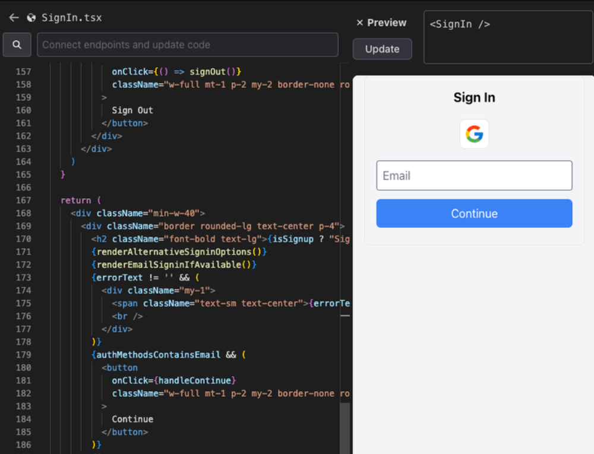Screen dimensions: 594x454
Task: Click the closing </button> on line 161
Action: click(125, 123)
